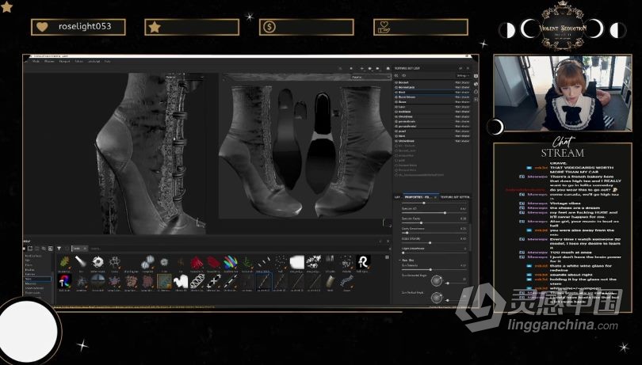
Task: Open Main shader dropdown for Bonnet
Action: tap(462, 82)
